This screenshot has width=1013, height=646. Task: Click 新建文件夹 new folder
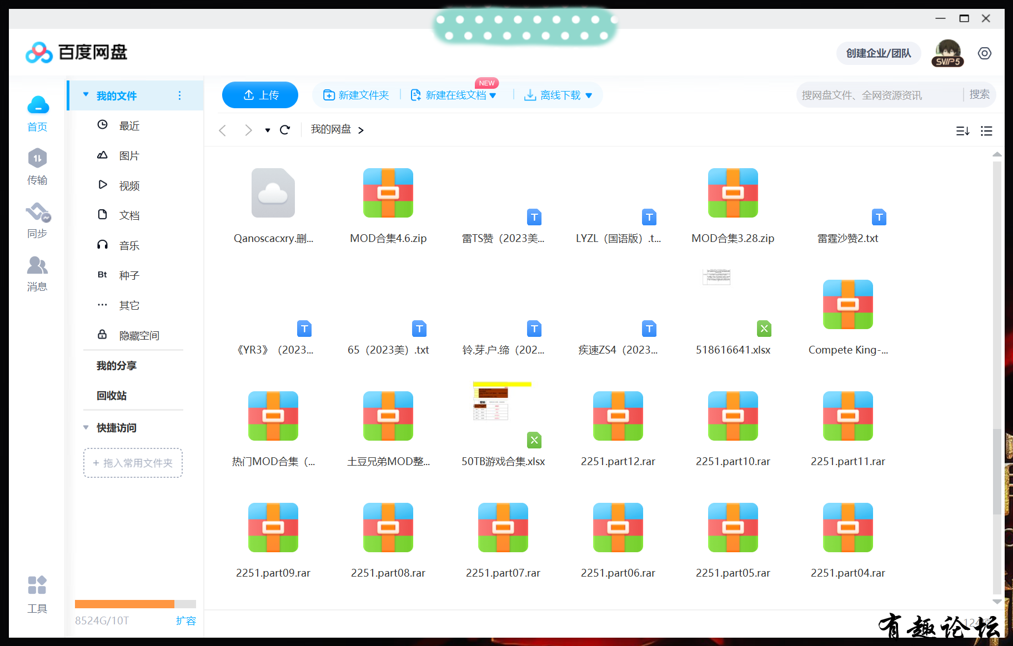tap(356, 95)
